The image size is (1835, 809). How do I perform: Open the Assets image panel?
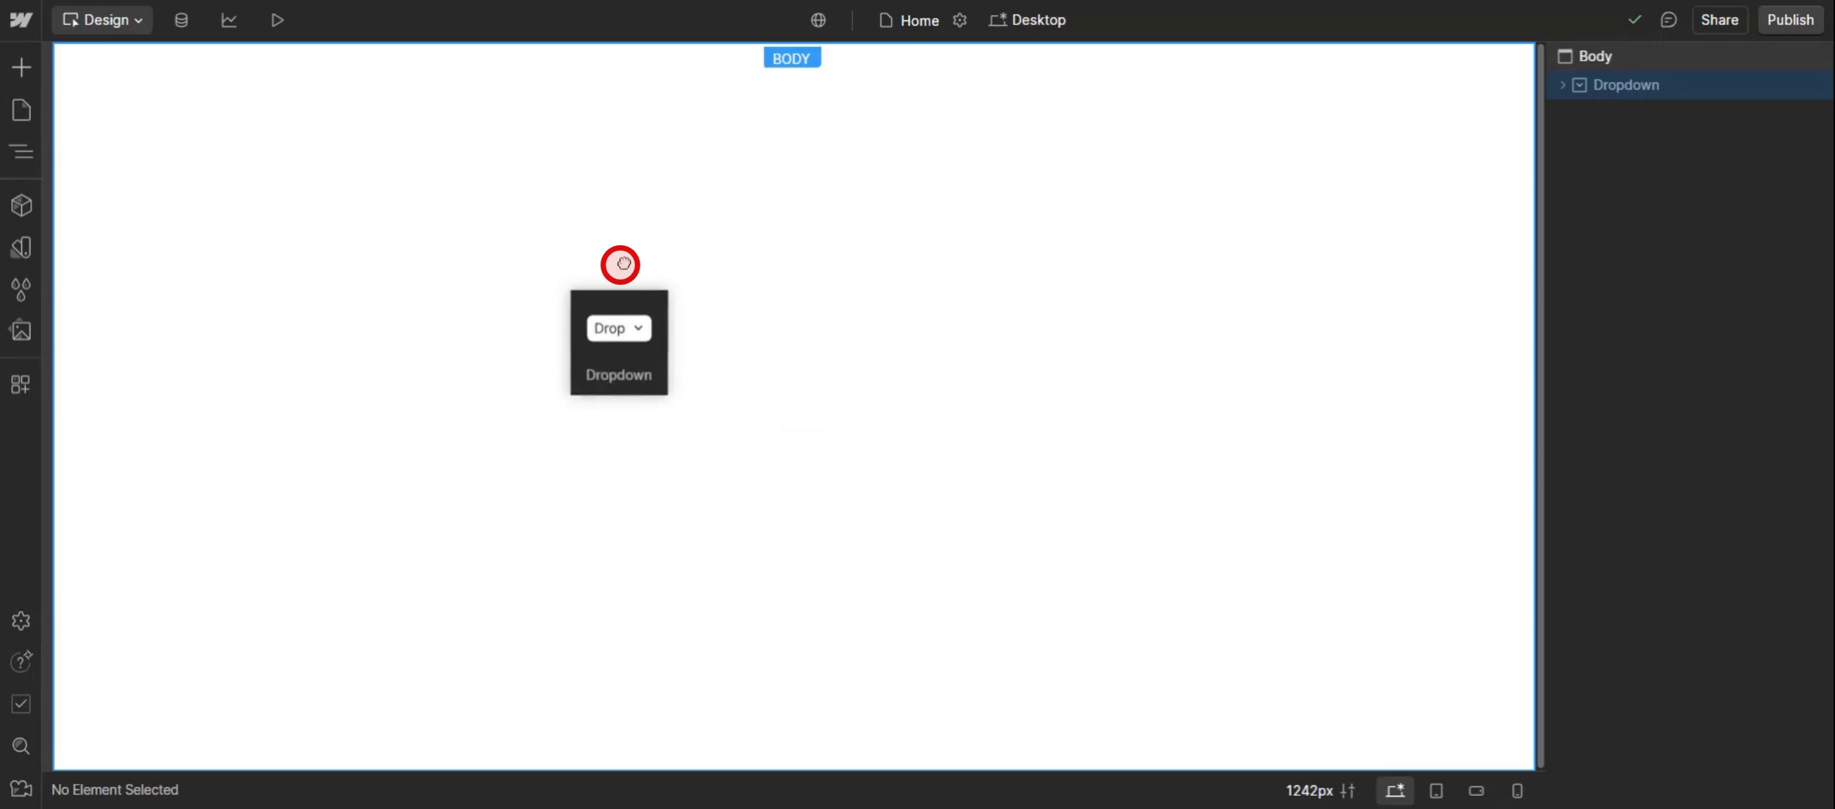pyautogui.click(x=21, y=330)
